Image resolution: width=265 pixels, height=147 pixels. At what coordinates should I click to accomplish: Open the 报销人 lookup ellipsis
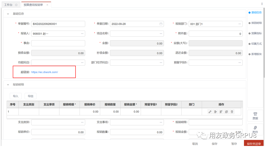click(x=82, y=34)
